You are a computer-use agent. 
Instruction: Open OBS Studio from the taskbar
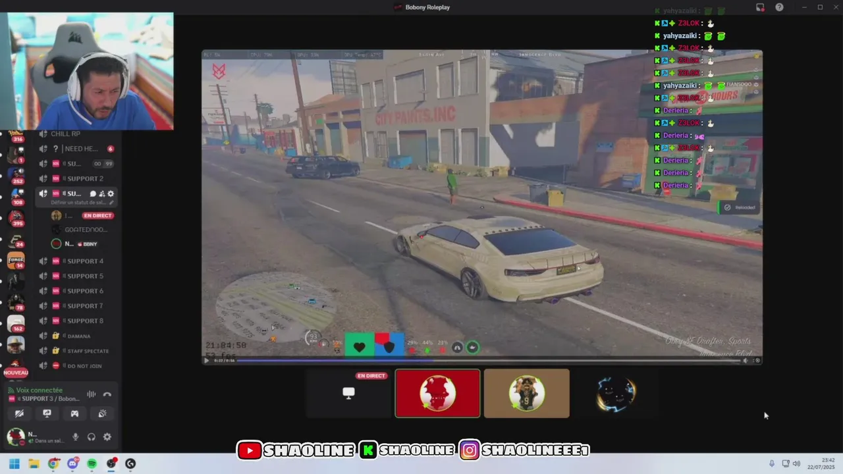[111, 463]
